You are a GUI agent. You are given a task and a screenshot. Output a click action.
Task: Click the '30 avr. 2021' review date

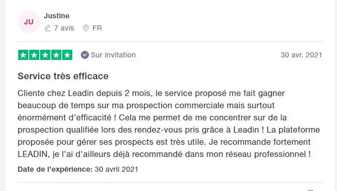pyautogui.click(x=301, y=55)
